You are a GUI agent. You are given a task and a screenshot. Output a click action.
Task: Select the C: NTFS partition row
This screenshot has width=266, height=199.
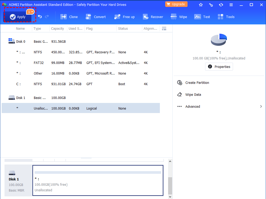(x=81, y=84)
